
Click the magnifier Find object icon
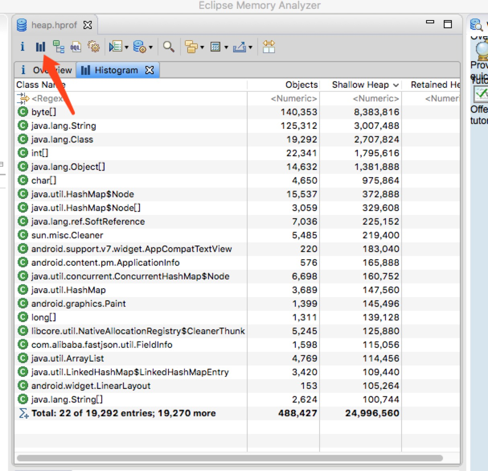pyautogui.click(x=169, y=47)
